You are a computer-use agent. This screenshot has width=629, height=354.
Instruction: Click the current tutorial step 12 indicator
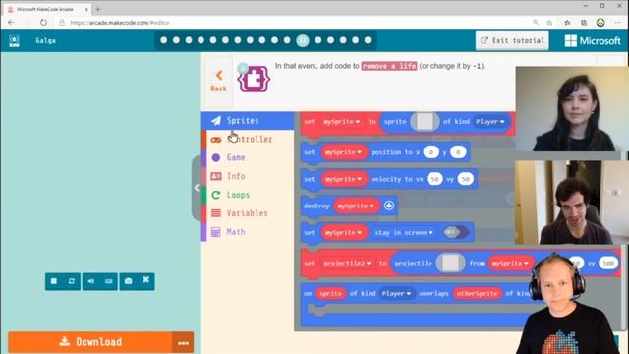(x=303, y=40)
